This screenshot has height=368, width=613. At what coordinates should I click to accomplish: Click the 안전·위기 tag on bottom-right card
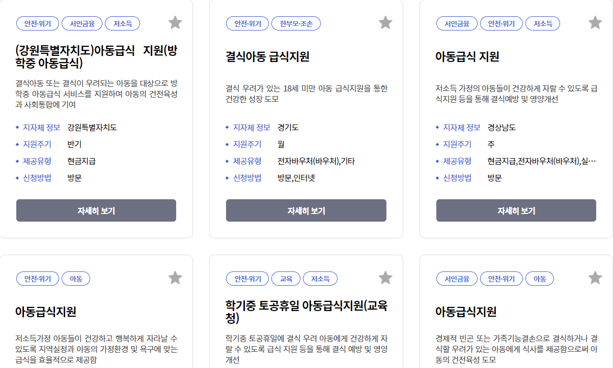pos(501,278)
